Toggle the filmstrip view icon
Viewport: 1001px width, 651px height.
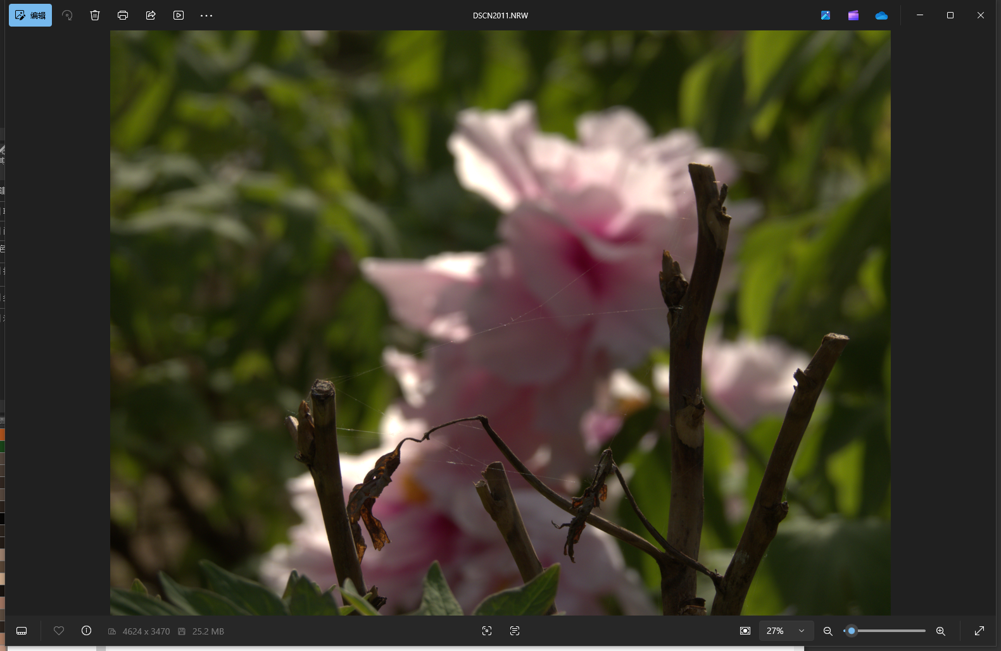tap(22, 631)
